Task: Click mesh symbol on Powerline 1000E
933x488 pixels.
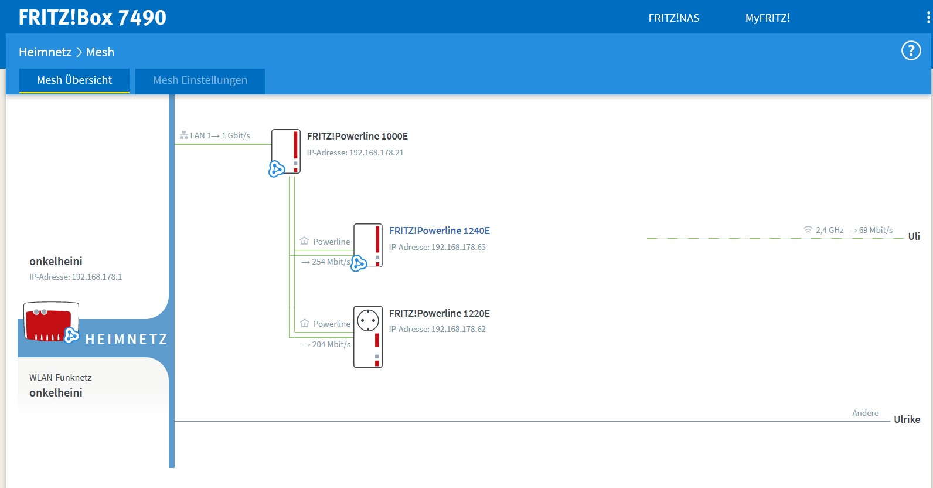Action: tap(276, 170)
